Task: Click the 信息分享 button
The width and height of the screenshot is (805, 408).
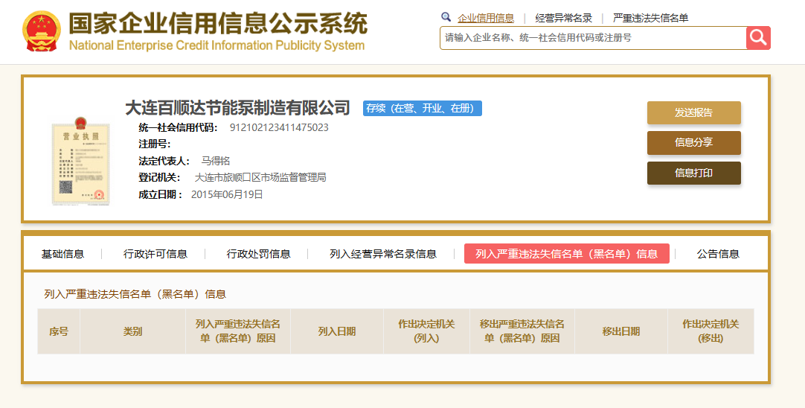Action: [x=693, y=142]
